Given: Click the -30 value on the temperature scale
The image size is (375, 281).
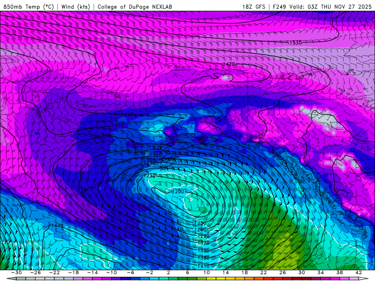Looking at the screenshot, I should point(16,273).
